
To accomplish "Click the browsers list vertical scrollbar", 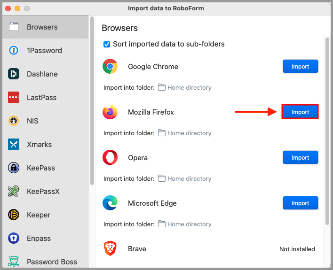I will (x=327, y=131).
